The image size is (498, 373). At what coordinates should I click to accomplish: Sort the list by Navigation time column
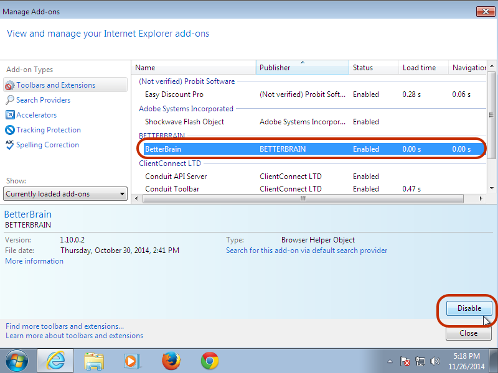[467, 68]
